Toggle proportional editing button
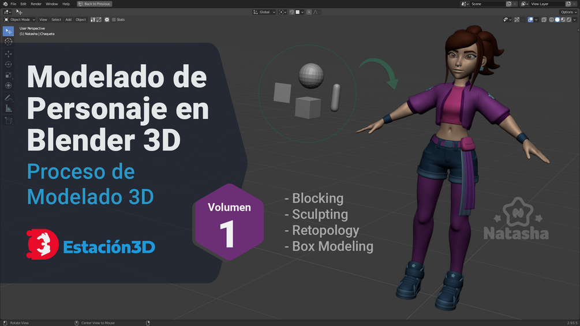Viewport: 580px width, 326px height. point(309,12)
